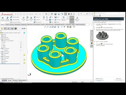Open the Tools menu
The width and height of the screenshot is (126, 95).
(x=27, y=14)
